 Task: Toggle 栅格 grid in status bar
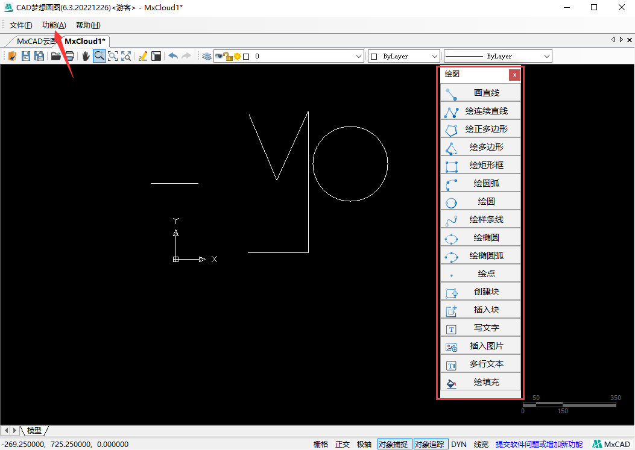[321, 445]
